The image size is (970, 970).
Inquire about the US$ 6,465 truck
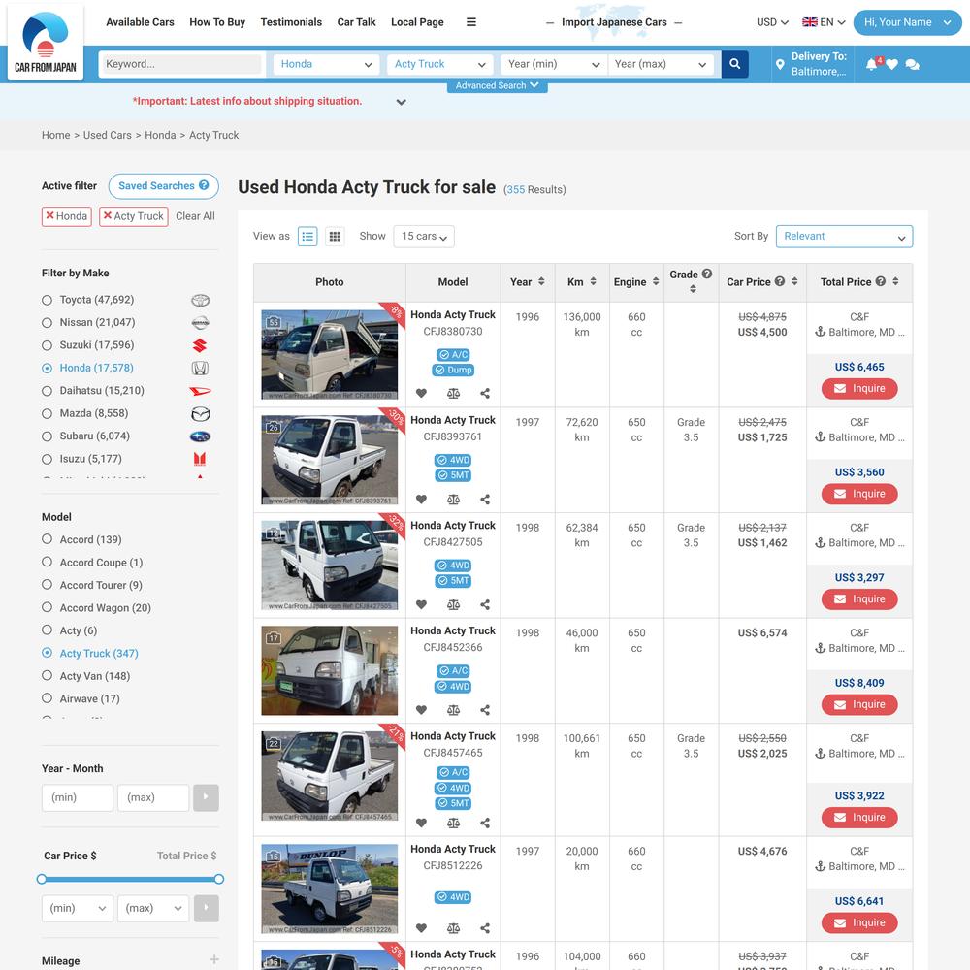click(x=859, y=389)
